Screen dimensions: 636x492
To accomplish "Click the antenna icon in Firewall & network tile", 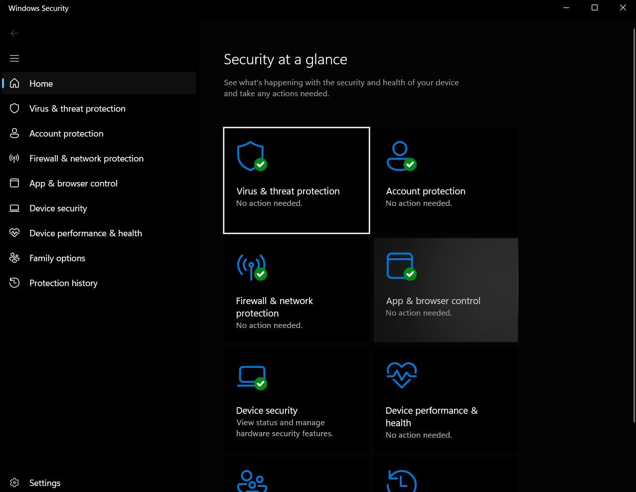I will (251, 267).
